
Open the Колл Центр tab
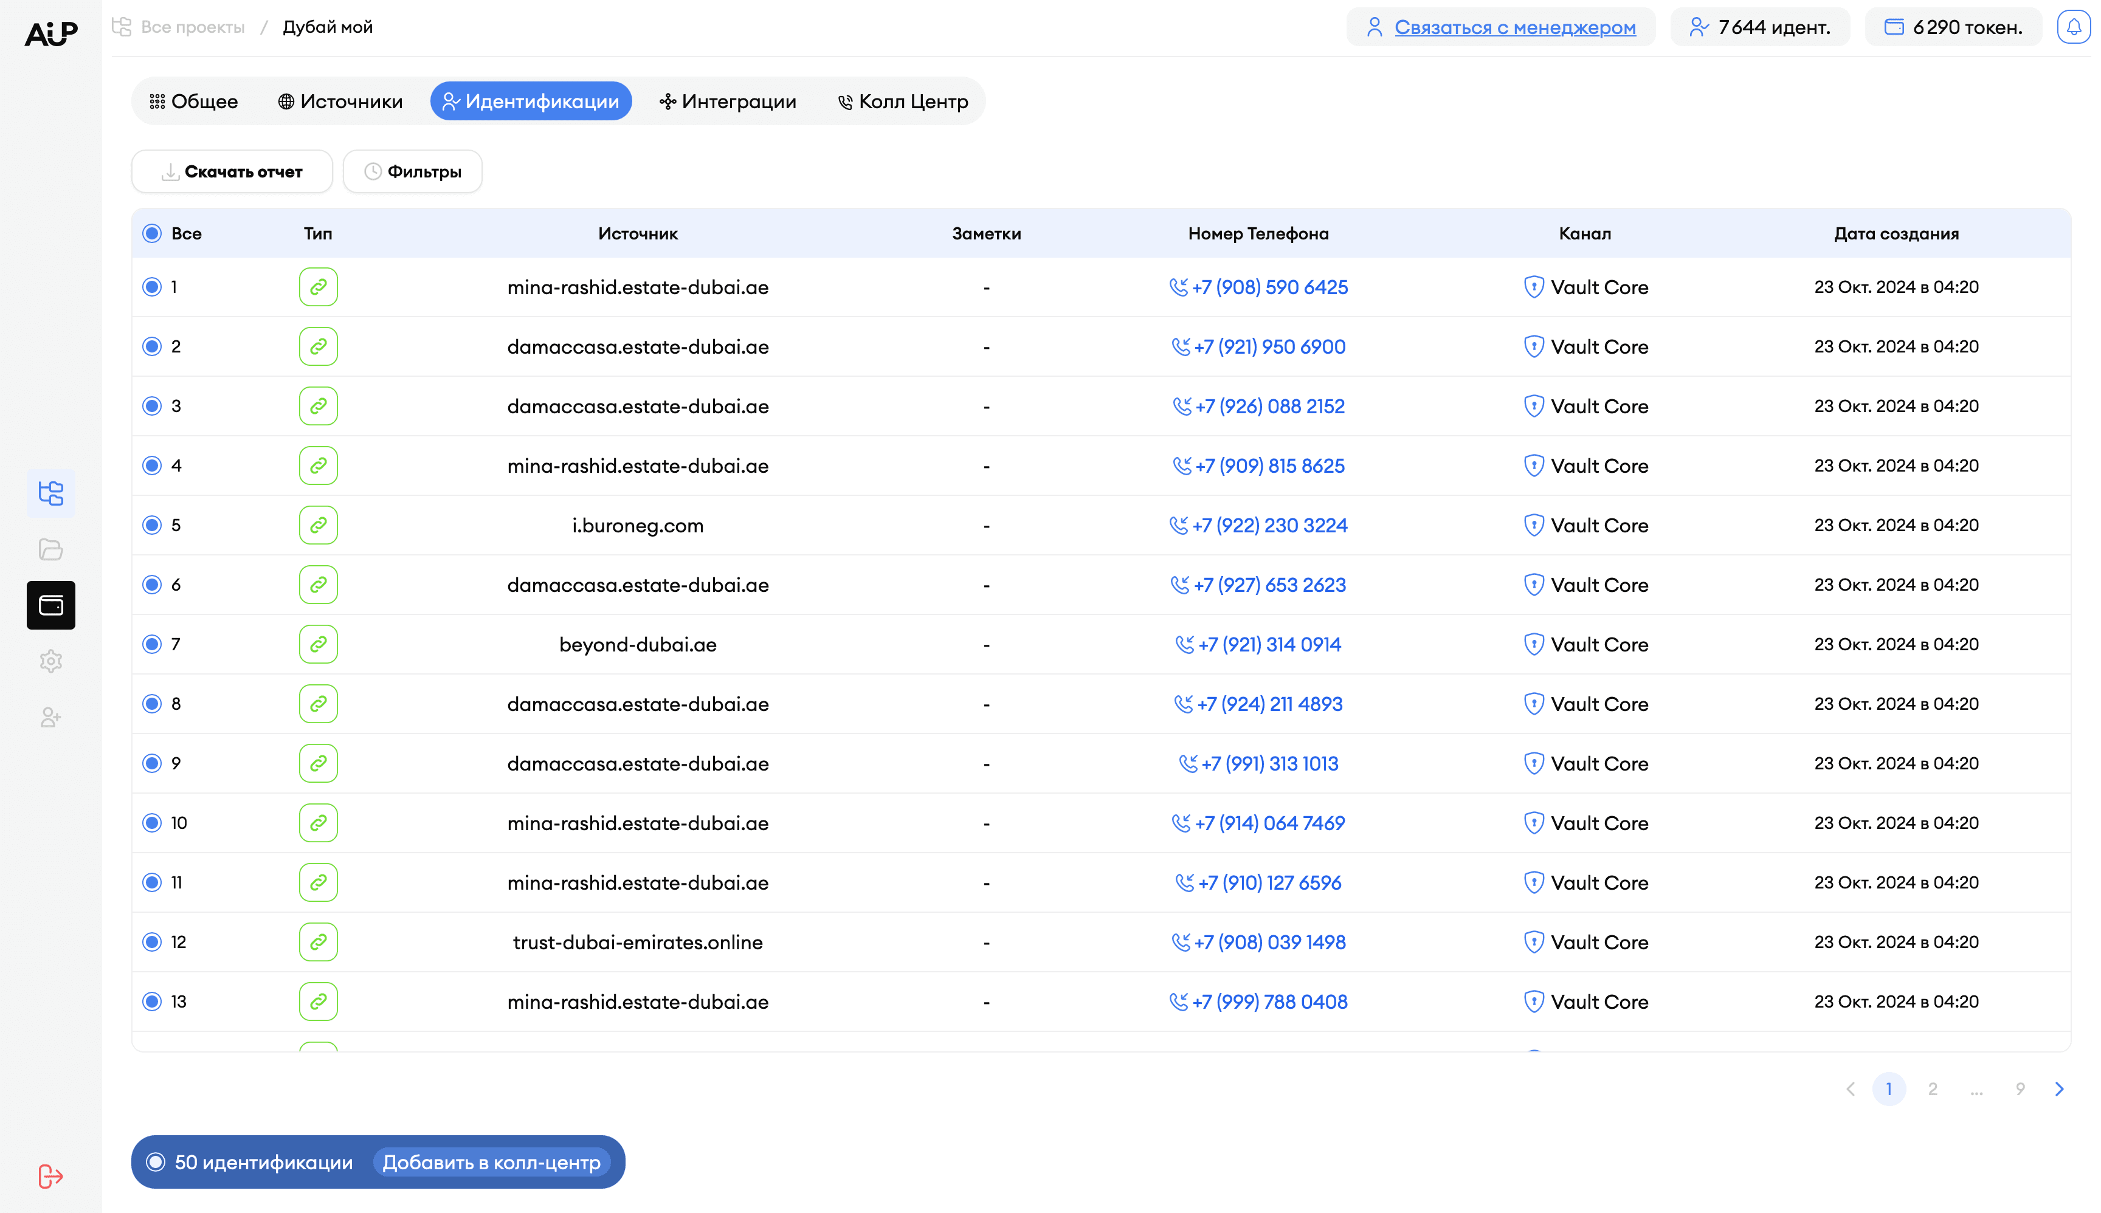tap(903, 101)
